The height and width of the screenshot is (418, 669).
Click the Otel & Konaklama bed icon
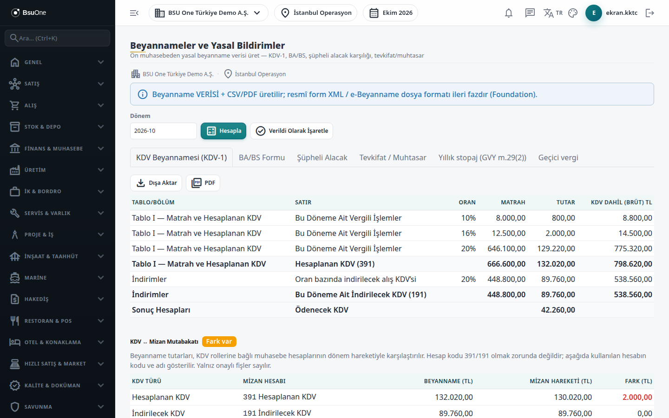[x=15, y=342]
